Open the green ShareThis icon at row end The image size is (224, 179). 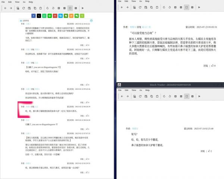tap(82, 16)
